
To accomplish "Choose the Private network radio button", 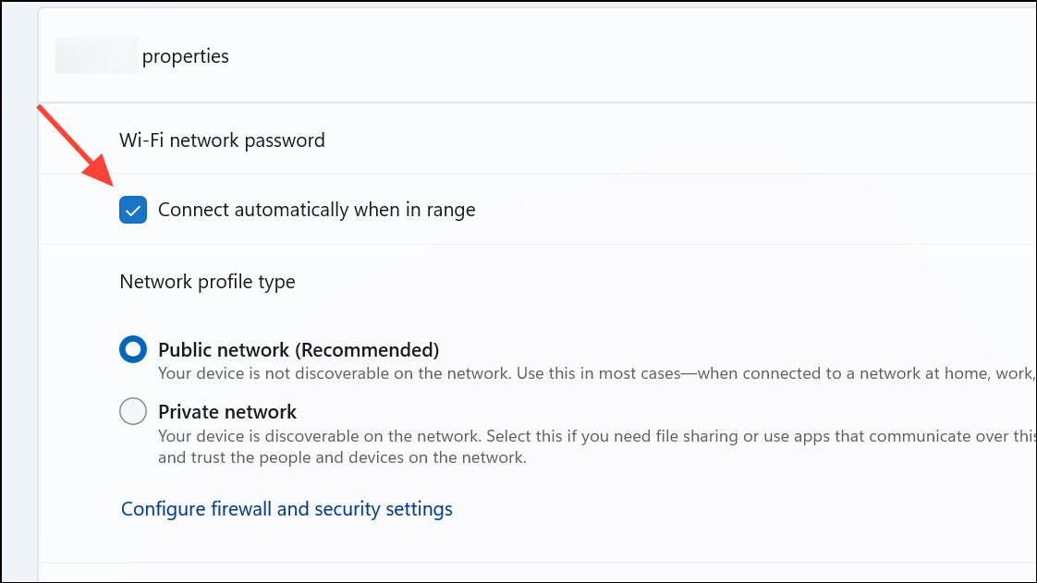I will pos(133,412).
